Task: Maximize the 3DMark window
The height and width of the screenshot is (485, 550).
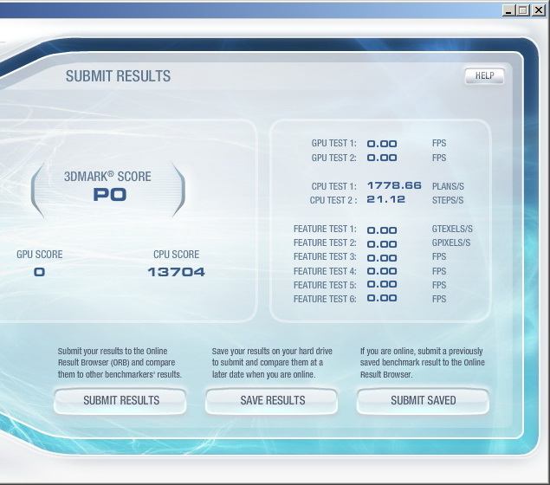Action: click(523, 10)
